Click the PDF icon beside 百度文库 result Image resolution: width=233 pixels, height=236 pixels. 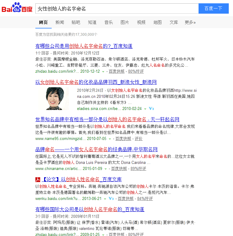pos(38,179)
